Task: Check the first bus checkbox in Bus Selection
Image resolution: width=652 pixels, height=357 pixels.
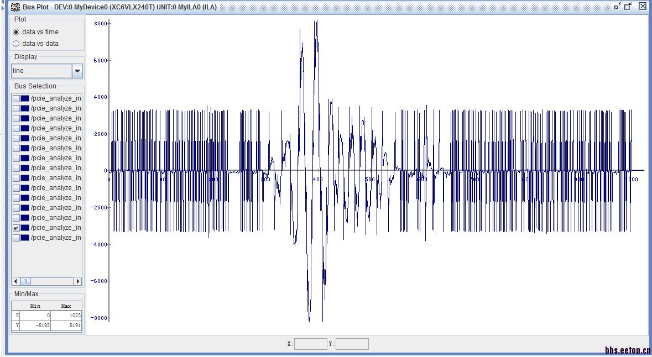Action: (x=16, y=98)
